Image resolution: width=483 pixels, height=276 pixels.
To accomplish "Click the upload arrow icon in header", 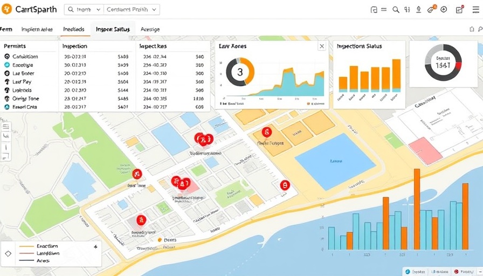I will point(419,10).
